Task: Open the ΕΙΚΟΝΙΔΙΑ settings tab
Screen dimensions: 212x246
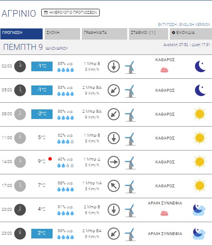Action: (191, 34)
